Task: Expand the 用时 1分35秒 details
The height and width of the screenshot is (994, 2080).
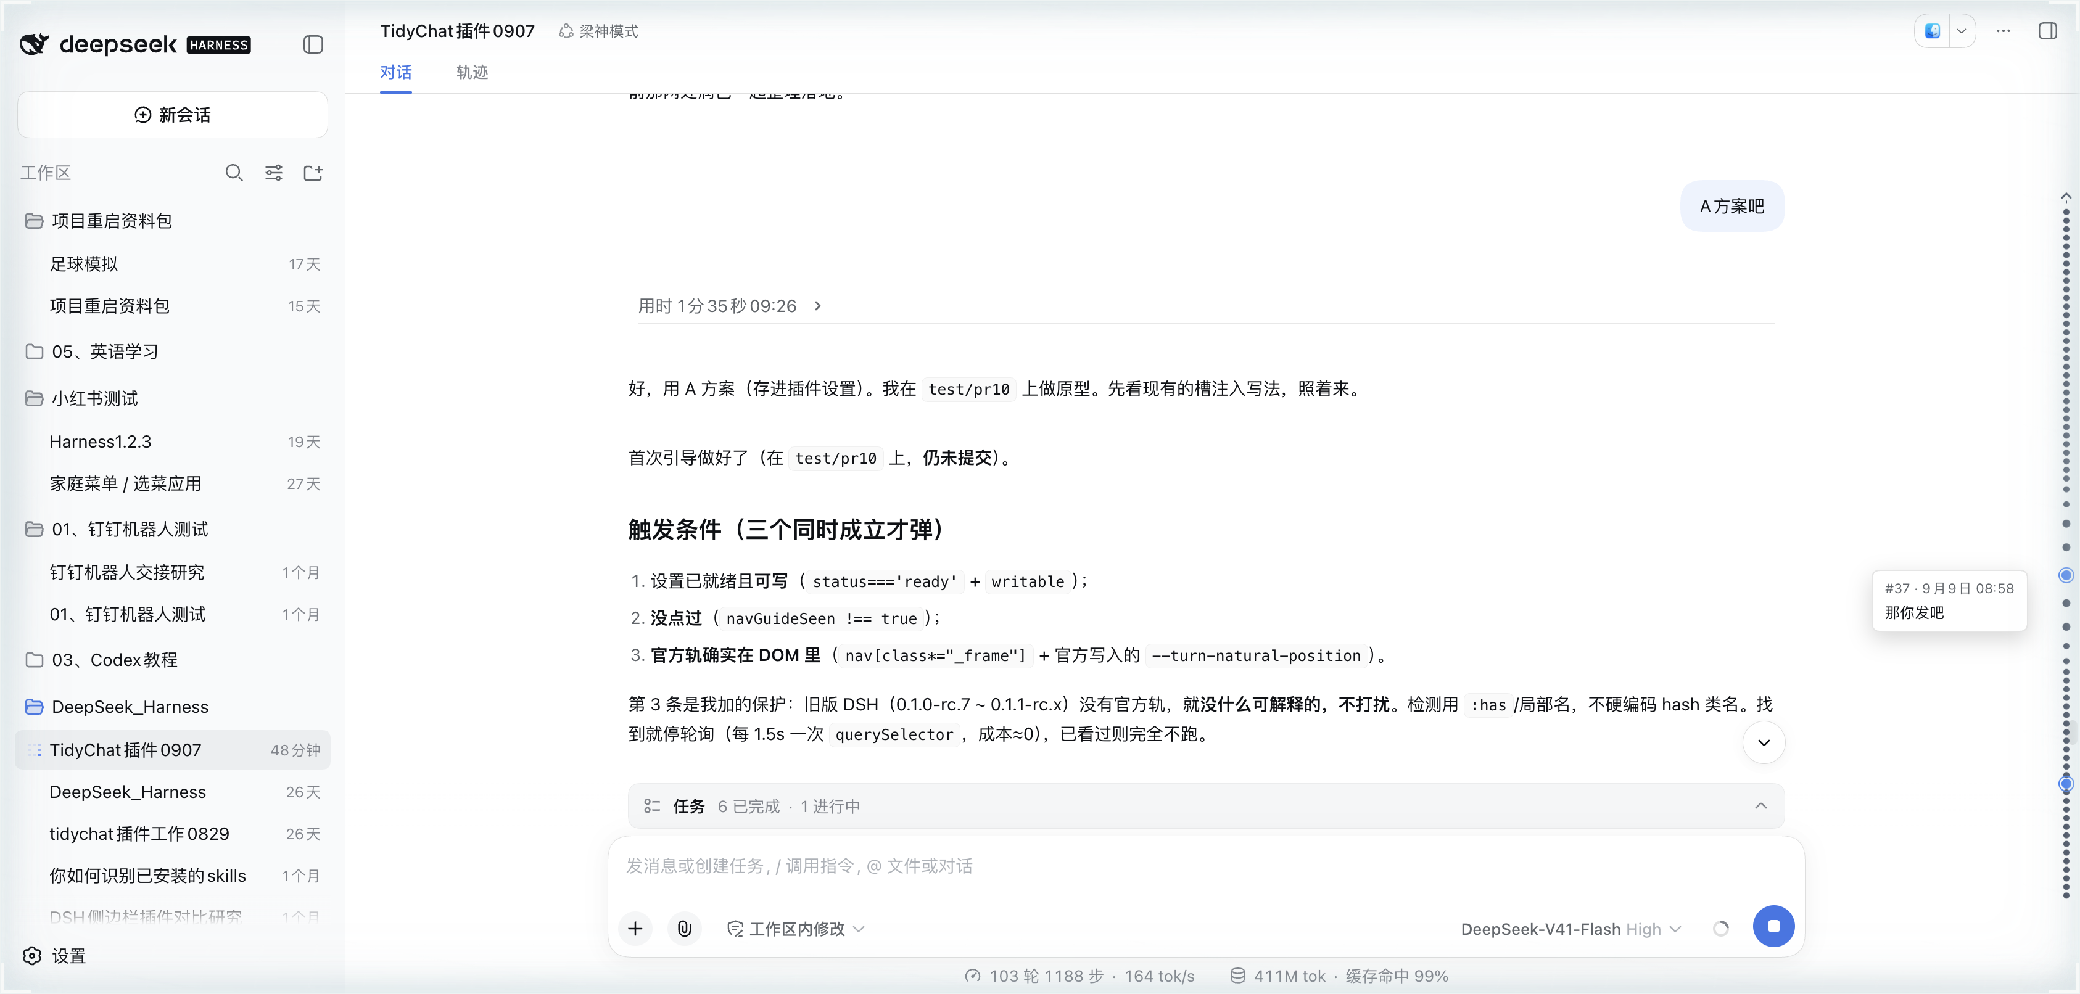Action: click(x=729, y=306)
